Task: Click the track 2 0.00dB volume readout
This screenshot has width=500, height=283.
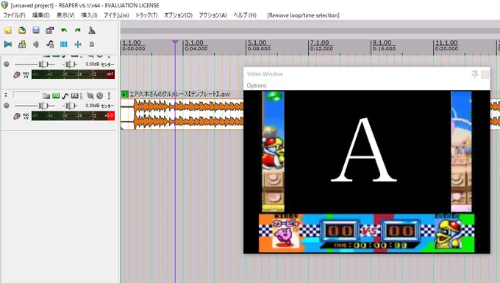Action: pos(92,106)
